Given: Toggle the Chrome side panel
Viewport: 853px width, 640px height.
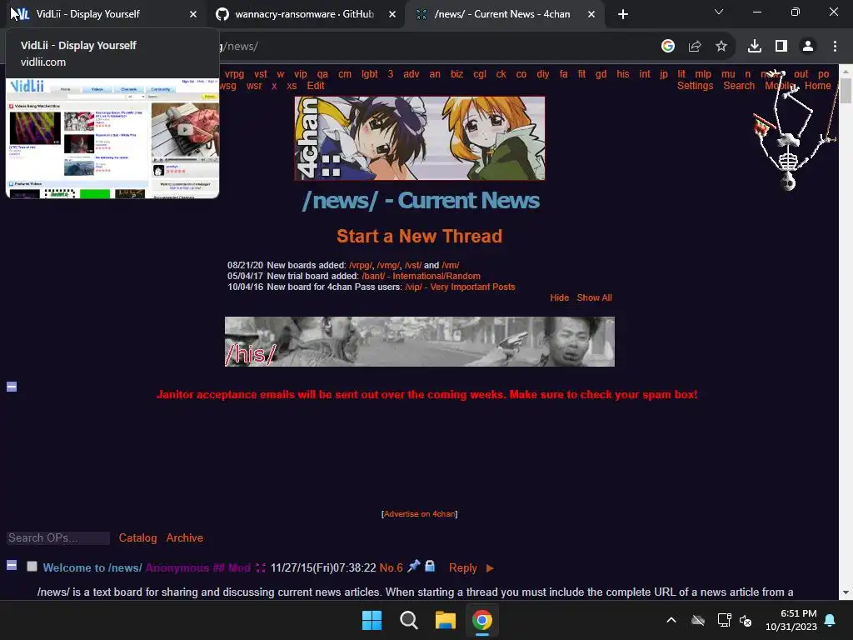Looking at the screenshot, I should click(x=781, y=47).
